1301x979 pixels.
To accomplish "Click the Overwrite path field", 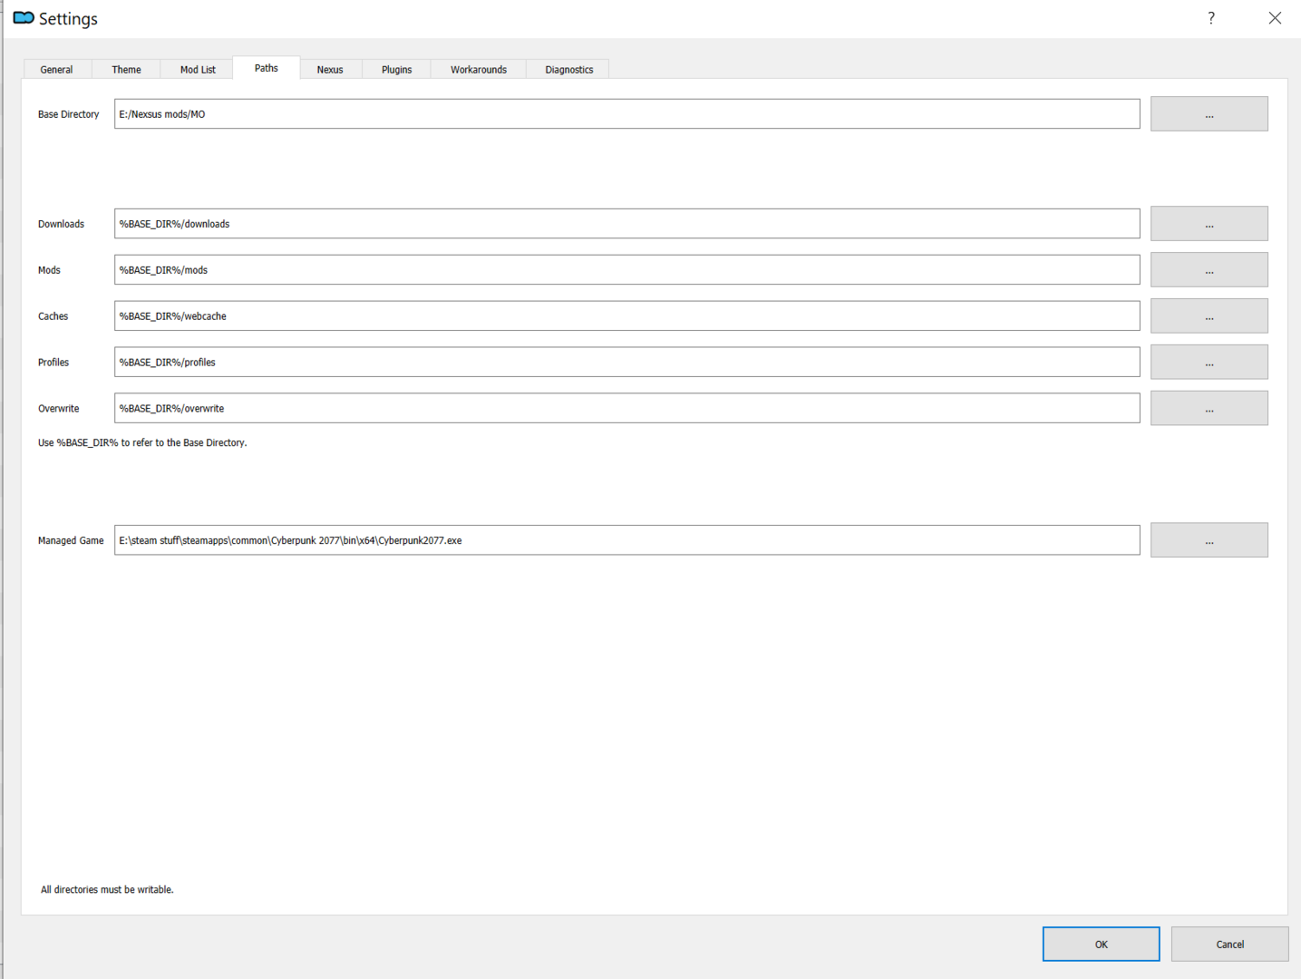I will coord(626,409).
